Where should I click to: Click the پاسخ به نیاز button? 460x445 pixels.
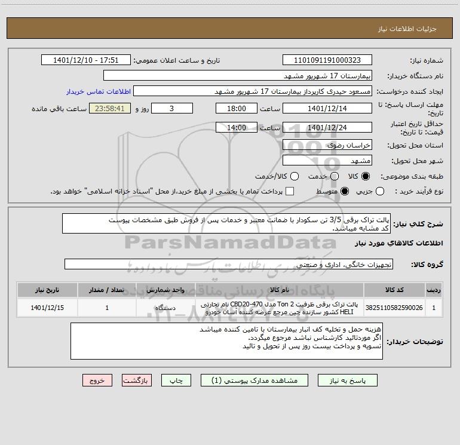[x=347, y=380]
